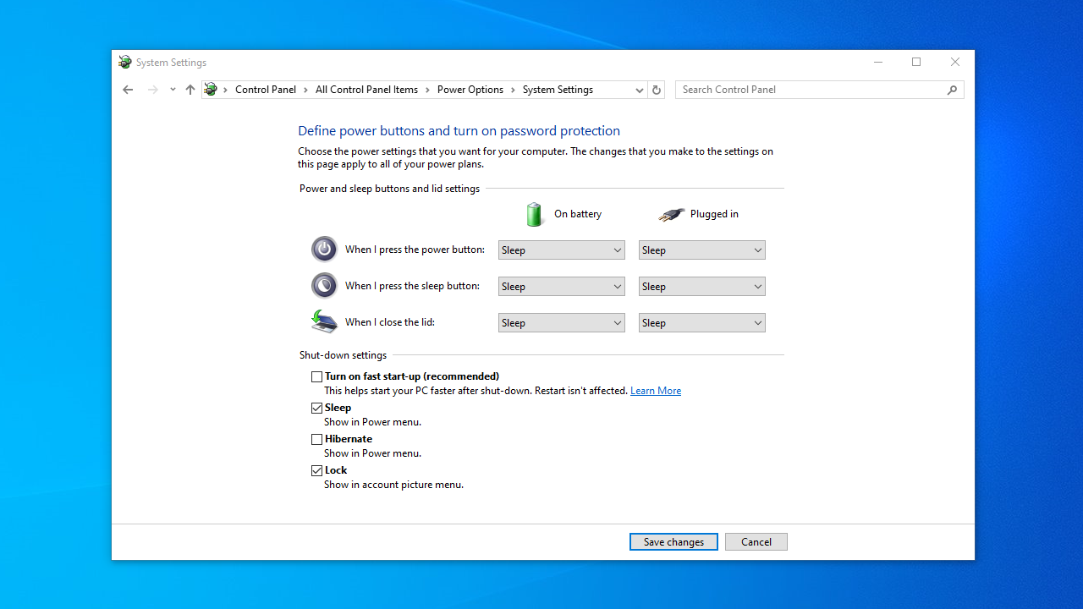Go to Power Options in breadcrumb
1083x609 pixels.
470,90
